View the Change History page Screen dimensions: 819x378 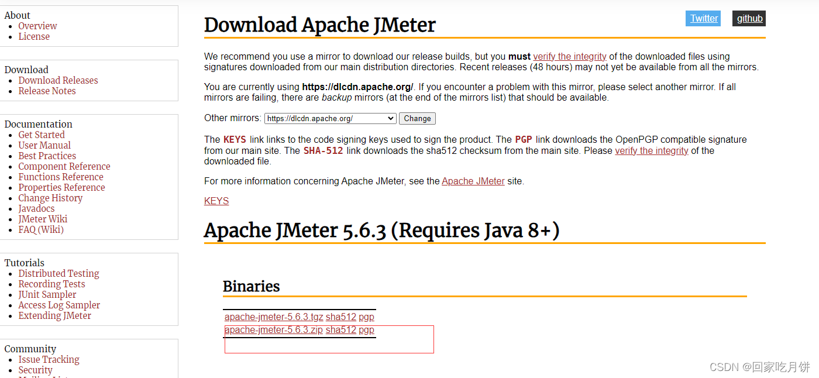[50, 198]
